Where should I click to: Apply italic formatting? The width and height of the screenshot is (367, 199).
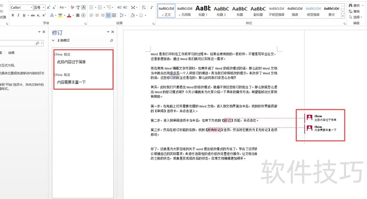pyautogui.click(x=19, y=15)
